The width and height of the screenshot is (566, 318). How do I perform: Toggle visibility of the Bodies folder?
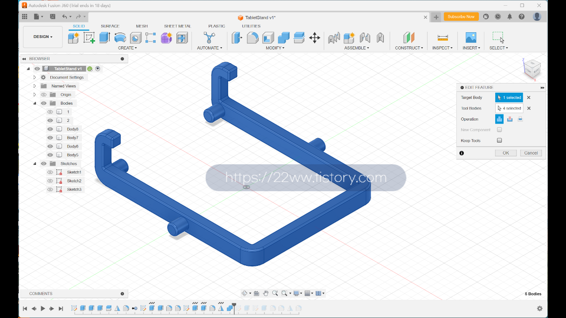point(43,103)
